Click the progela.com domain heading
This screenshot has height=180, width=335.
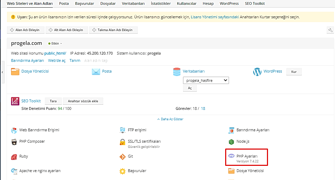tap(27, 43)
